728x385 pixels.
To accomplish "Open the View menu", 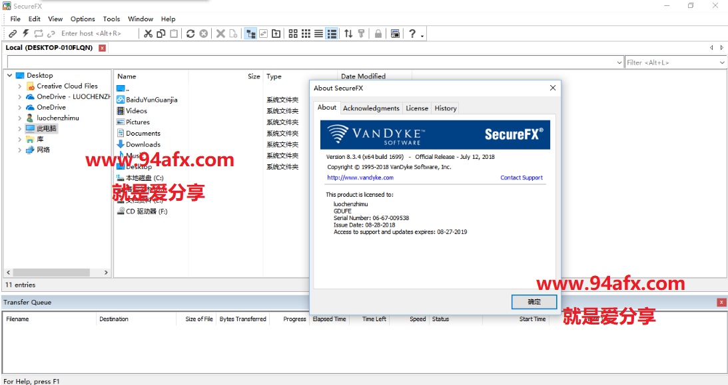I will coord(55,19).
